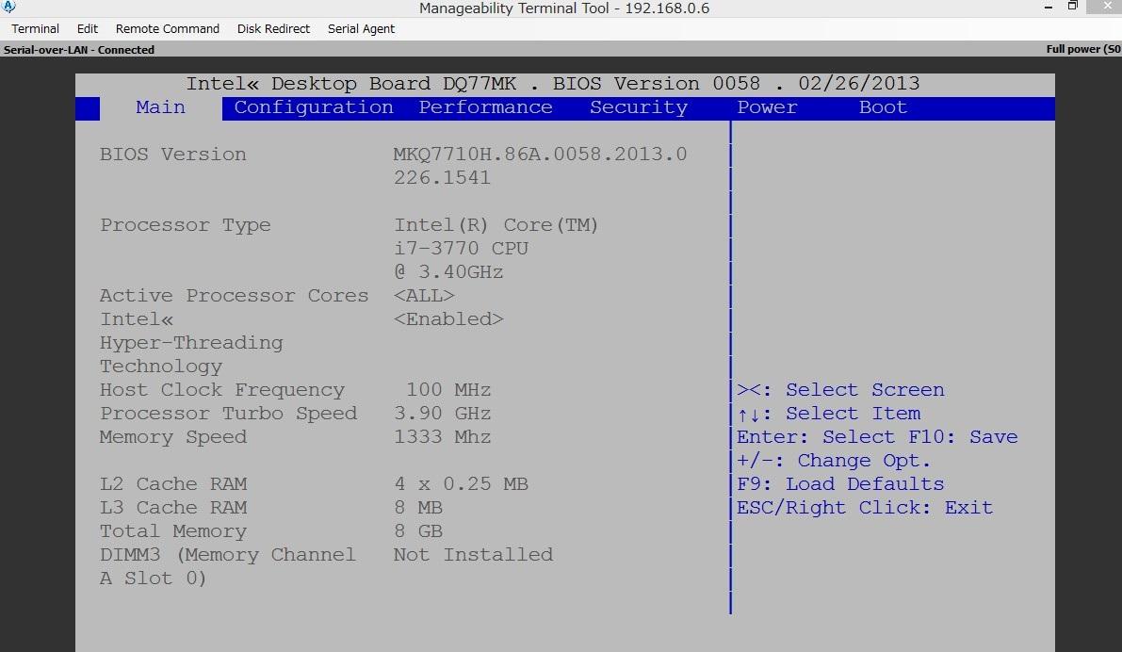1122x652 pixels.
Task: Switch to the Configuration BIOS tab
Action: pos(314,107)
